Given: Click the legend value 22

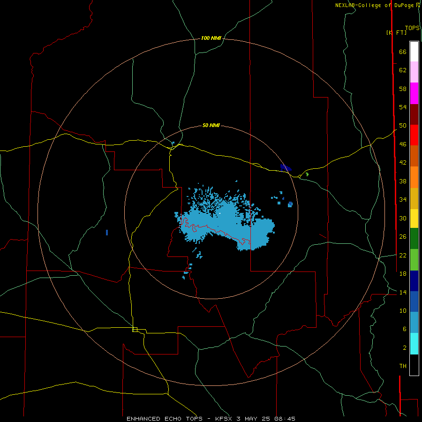Looking at the screenshot, I should (403, 256).
